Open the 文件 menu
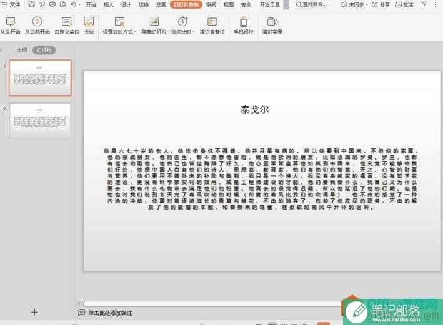The width and height of the screenshot is (443, 325). (x=11, y=4)
